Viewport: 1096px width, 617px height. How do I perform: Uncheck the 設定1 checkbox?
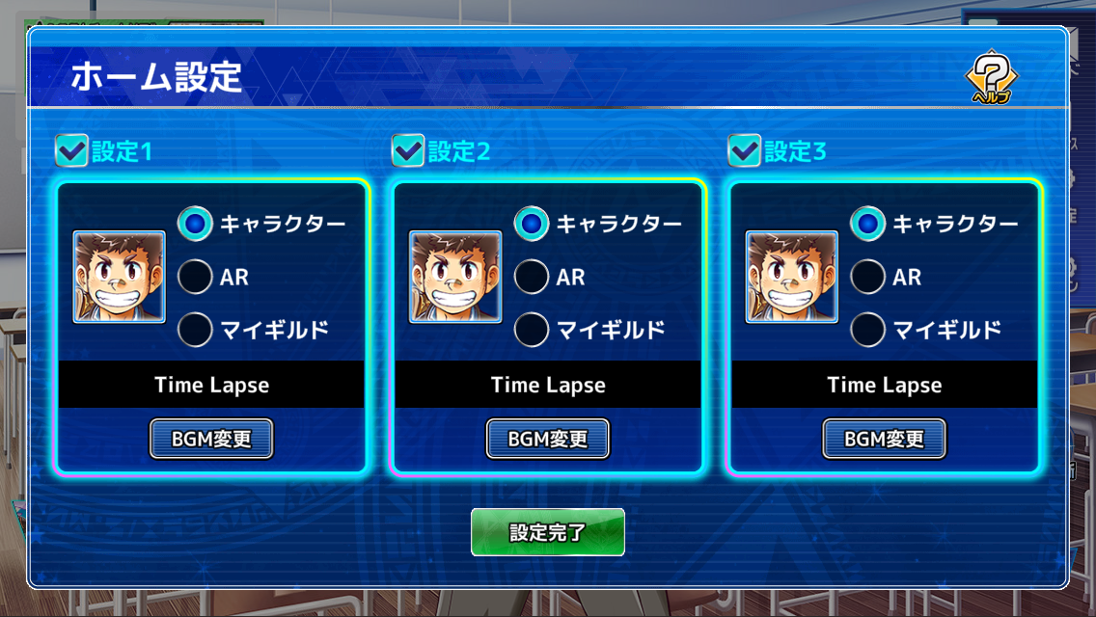point(71,150)
